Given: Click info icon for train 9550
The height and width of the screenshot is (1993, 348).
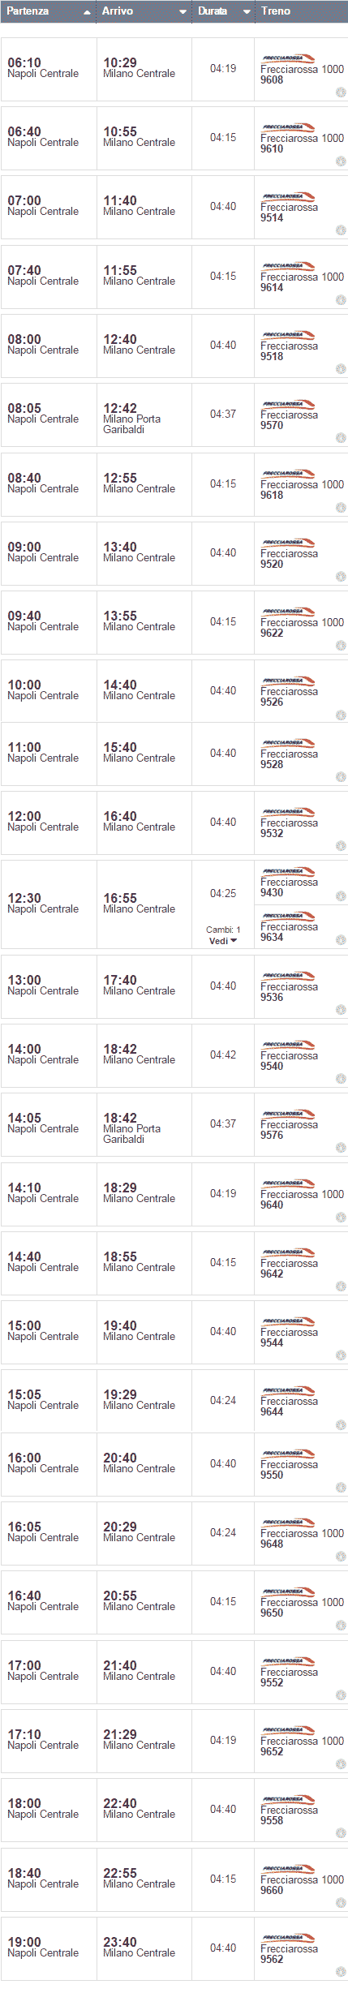Looking at the screenshot, I should tap(341, 1488).
